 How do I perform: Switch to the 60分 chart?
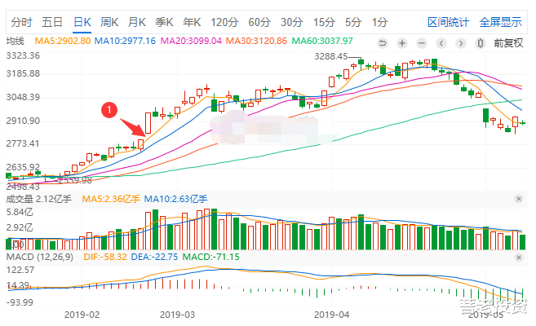point(259,22)
